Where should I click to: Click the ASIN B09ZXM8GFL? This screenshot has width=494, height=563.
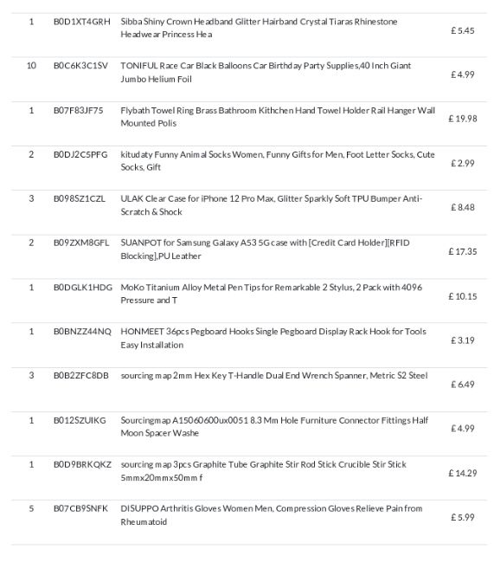[x=81, y=243]
